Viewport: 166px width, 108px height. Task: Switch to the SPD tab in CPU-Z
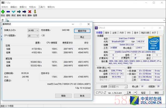pyautogui.click(x=129, y=33)
